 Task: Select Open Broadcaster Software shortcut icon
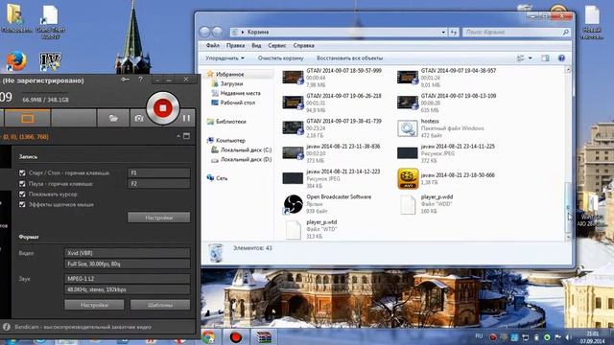pos(293,204)
